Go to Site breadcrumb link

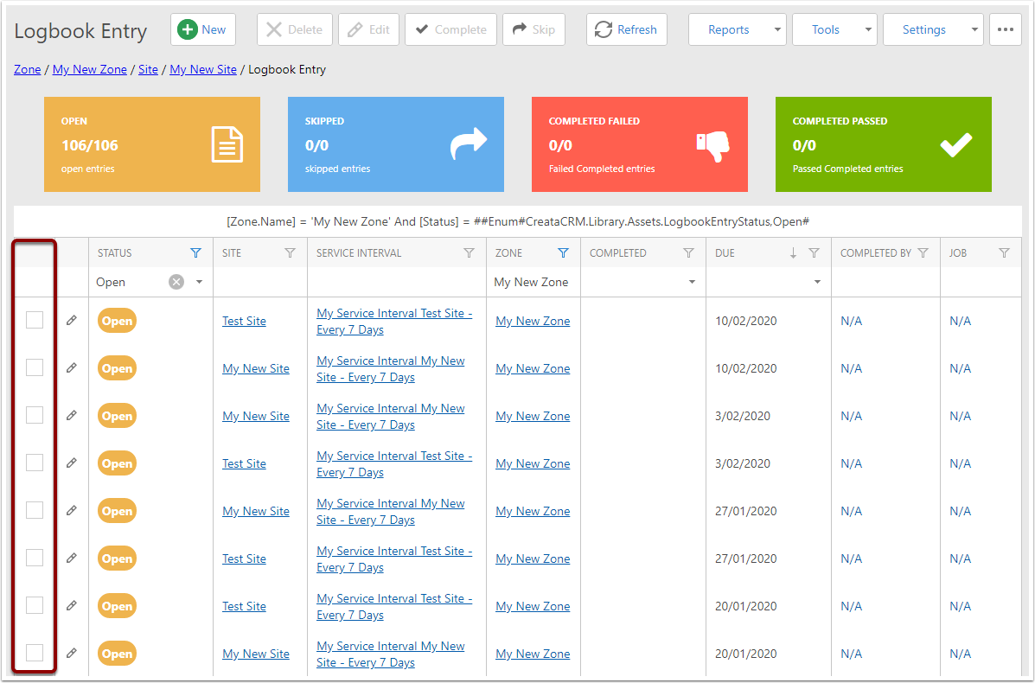(x=148, y=69)
